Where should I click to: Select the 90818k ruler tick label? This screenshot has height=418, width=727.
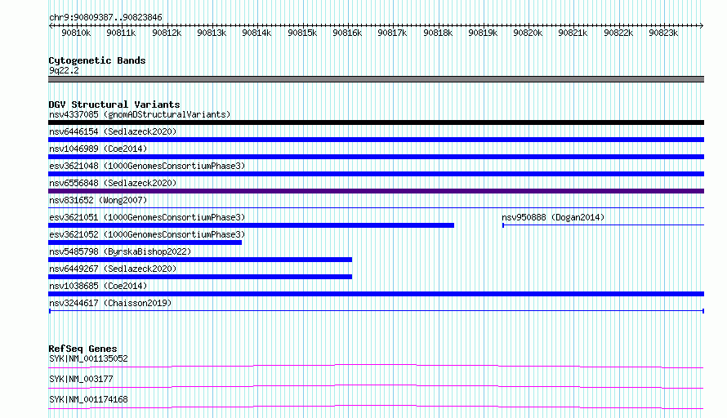point(438,33)
